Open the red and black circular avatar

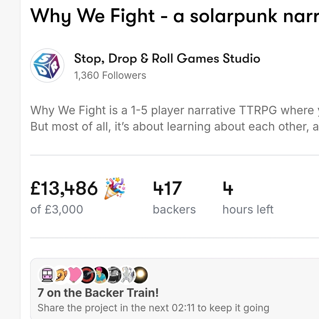coord(88,275)
